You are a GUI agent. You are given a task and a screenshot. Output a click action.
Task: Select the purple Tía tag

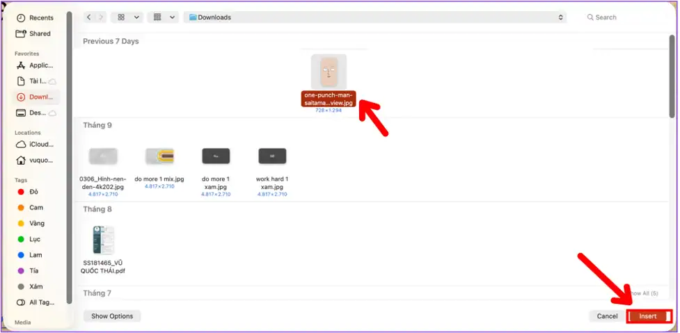pyautogui.click(x=35, y=271)
